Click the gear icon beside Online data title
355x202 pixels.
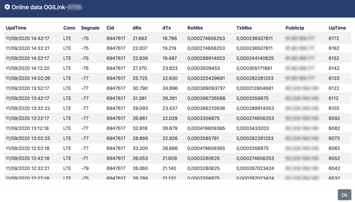click(x=7, y=7)
